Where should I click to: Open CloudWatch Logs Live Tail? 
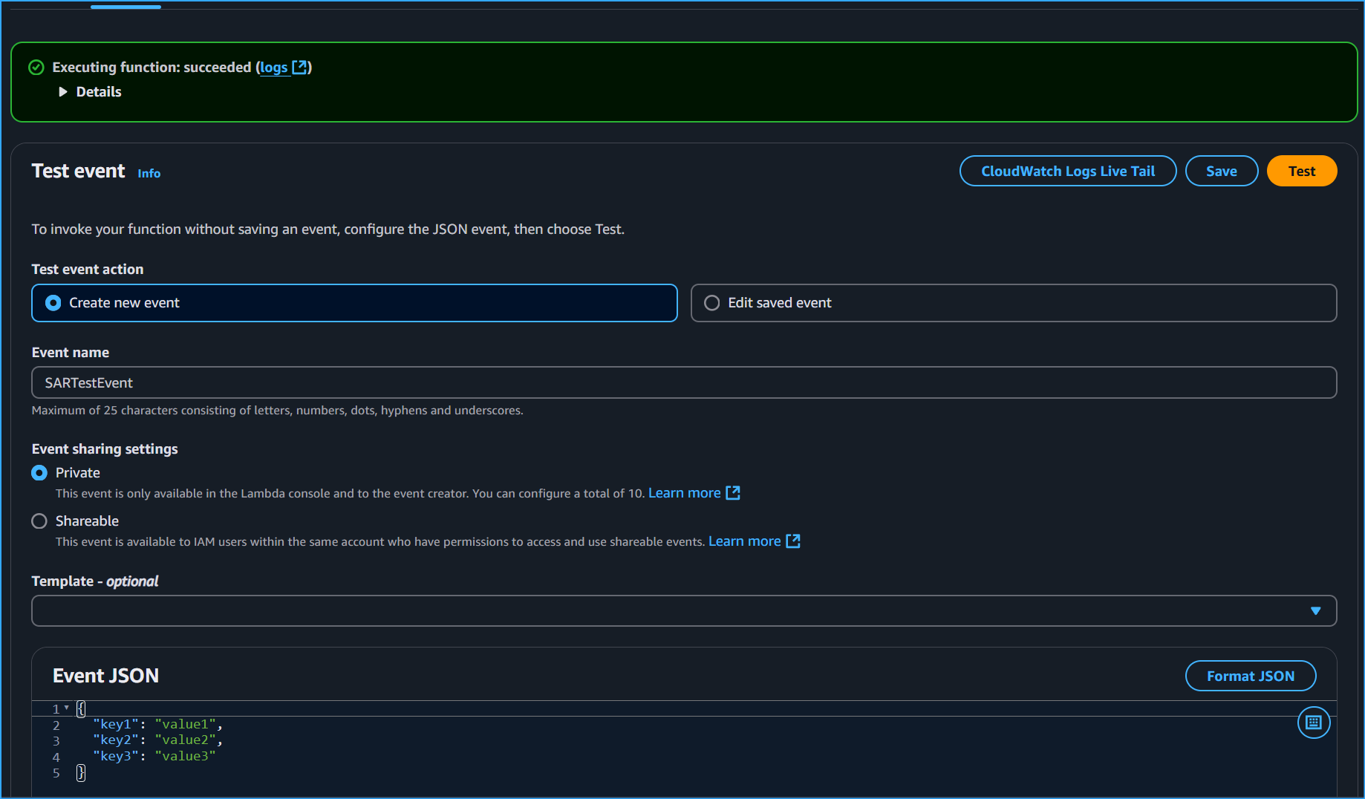[x=1067, y=170]
